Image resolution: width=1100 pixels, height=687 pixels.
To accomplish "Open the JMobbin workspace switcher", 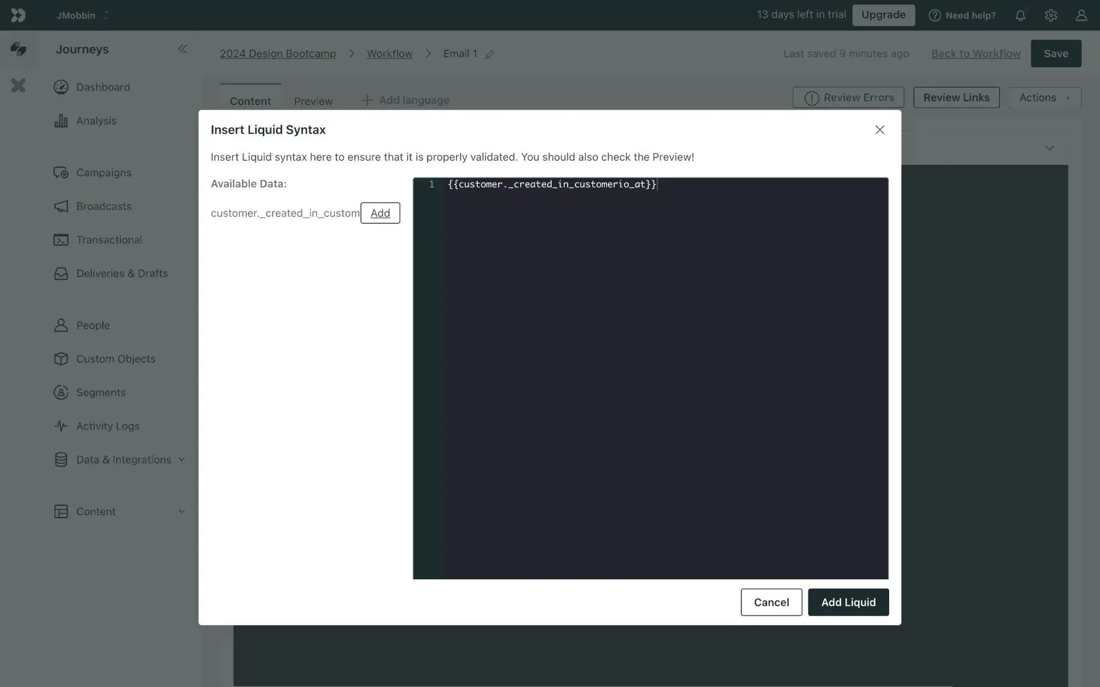I will pyautogui.click(x=82, y=15).
